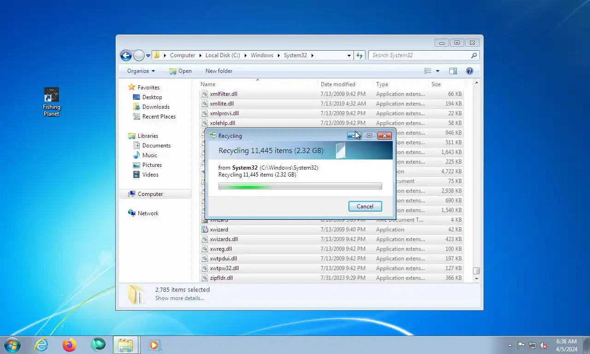Click the Fishing Planet desktop shortcut
Image resolution: width=590 pixels, height=354 pixels.
click(x=52, y=102)
